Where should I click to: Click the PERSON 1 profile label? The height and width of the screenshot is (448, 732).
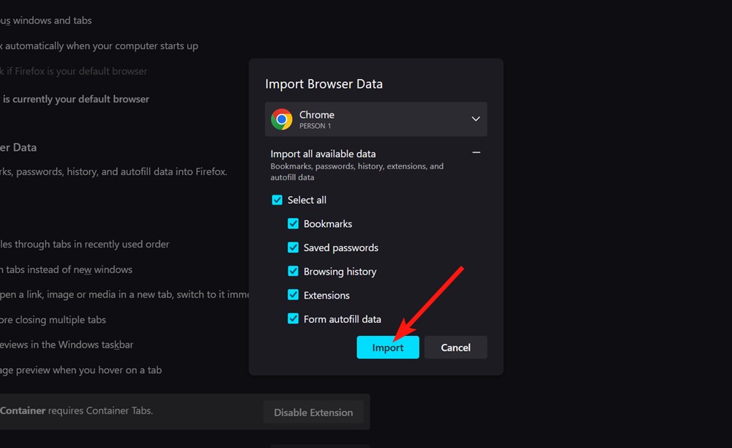(x=315, y=126)
